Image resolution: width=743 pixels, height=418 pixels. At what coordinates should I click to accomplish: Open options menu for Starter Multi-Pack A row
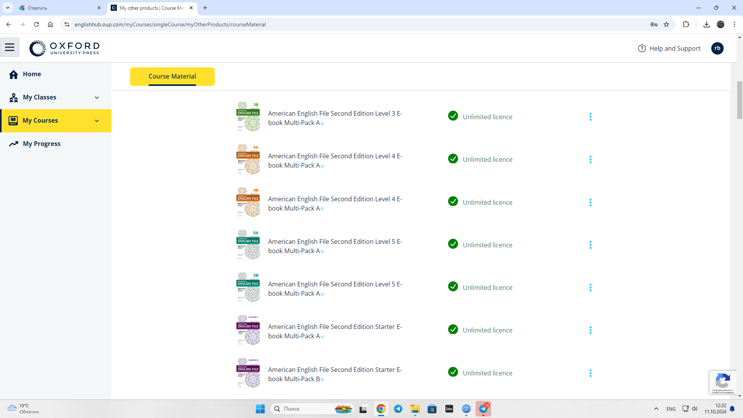click(x=590, y=330)
